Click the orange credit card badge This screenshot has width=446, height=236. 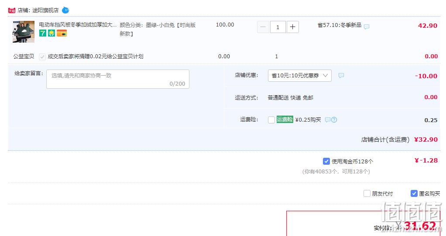click(x=62, y=33)
